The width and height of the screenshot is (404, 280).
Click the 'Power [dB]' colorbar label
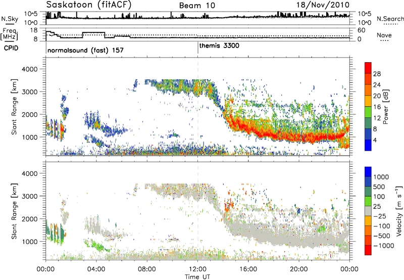pyautogui.click(x=385, y=107)
